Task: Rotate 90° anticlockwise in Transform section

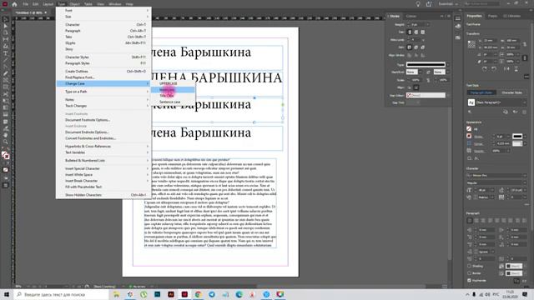Action: point(494,68)
